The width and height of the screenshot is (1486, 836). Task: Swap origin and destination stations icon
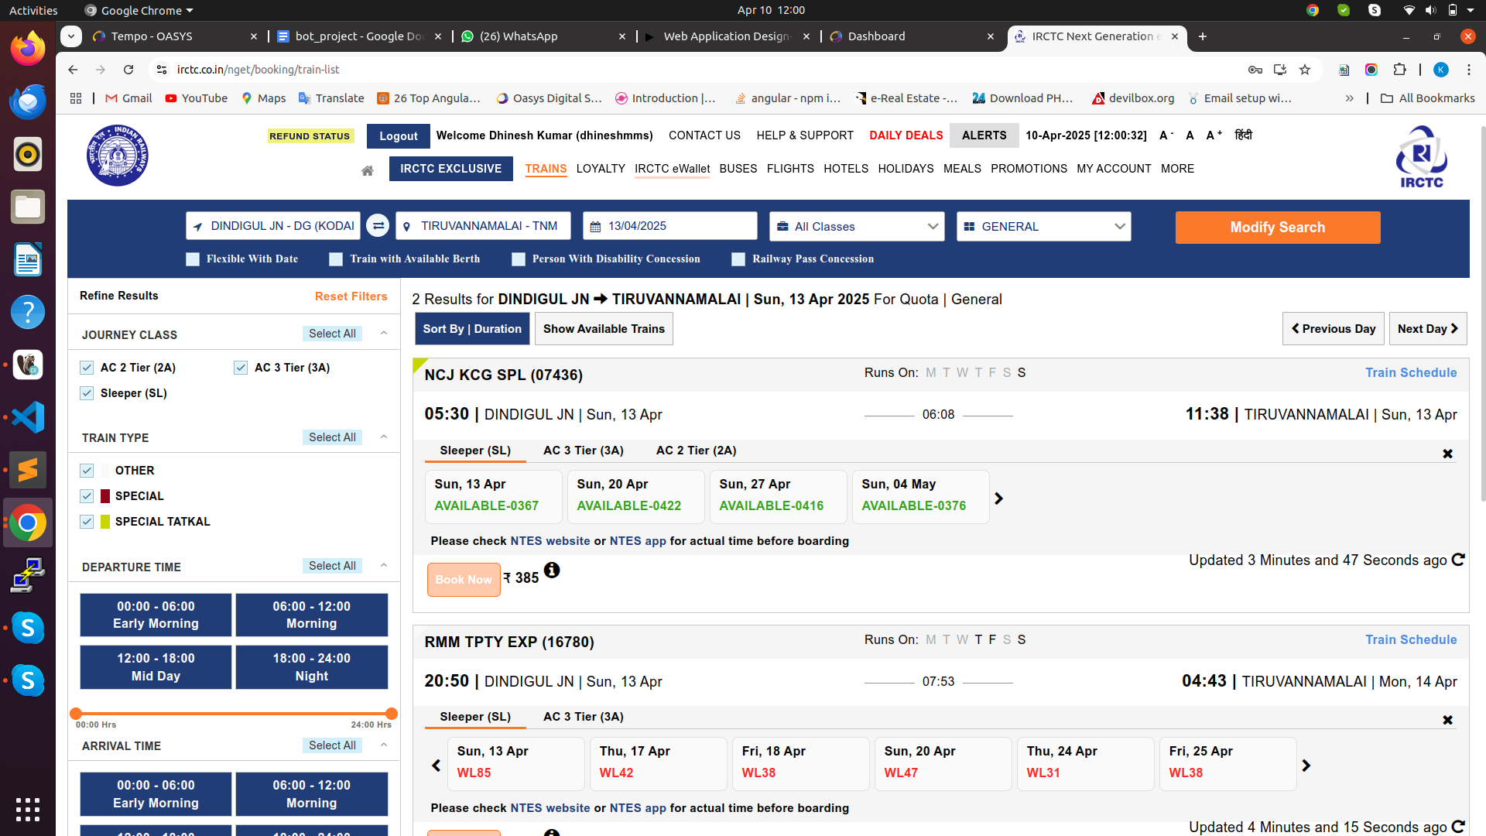coord(378,226)
